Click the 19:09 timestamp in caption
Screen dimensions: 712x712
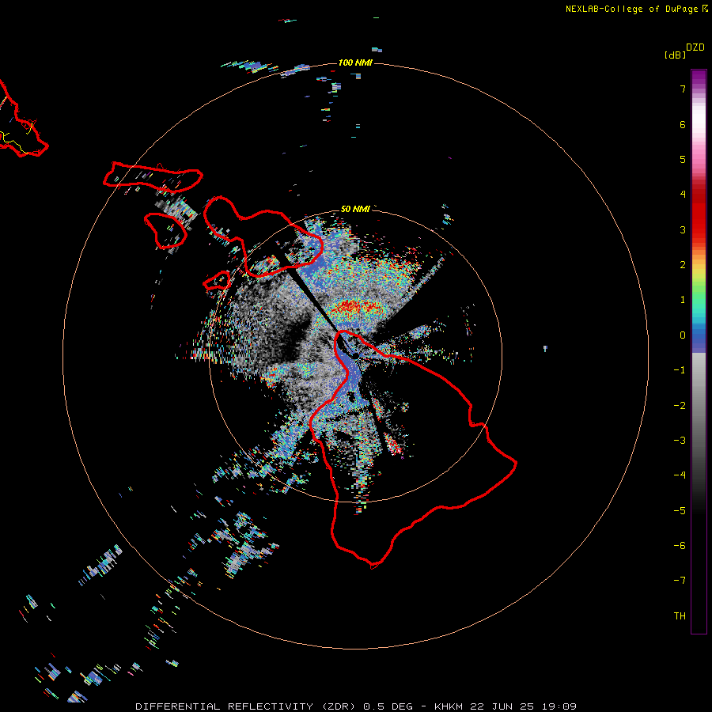[x=561, y=706]
